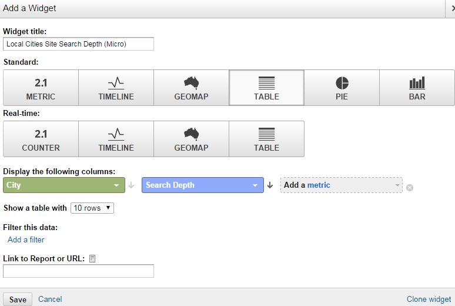Pick the Standard Geomap widget type
Screen dimensions: 455x306
tap(191, 88)
